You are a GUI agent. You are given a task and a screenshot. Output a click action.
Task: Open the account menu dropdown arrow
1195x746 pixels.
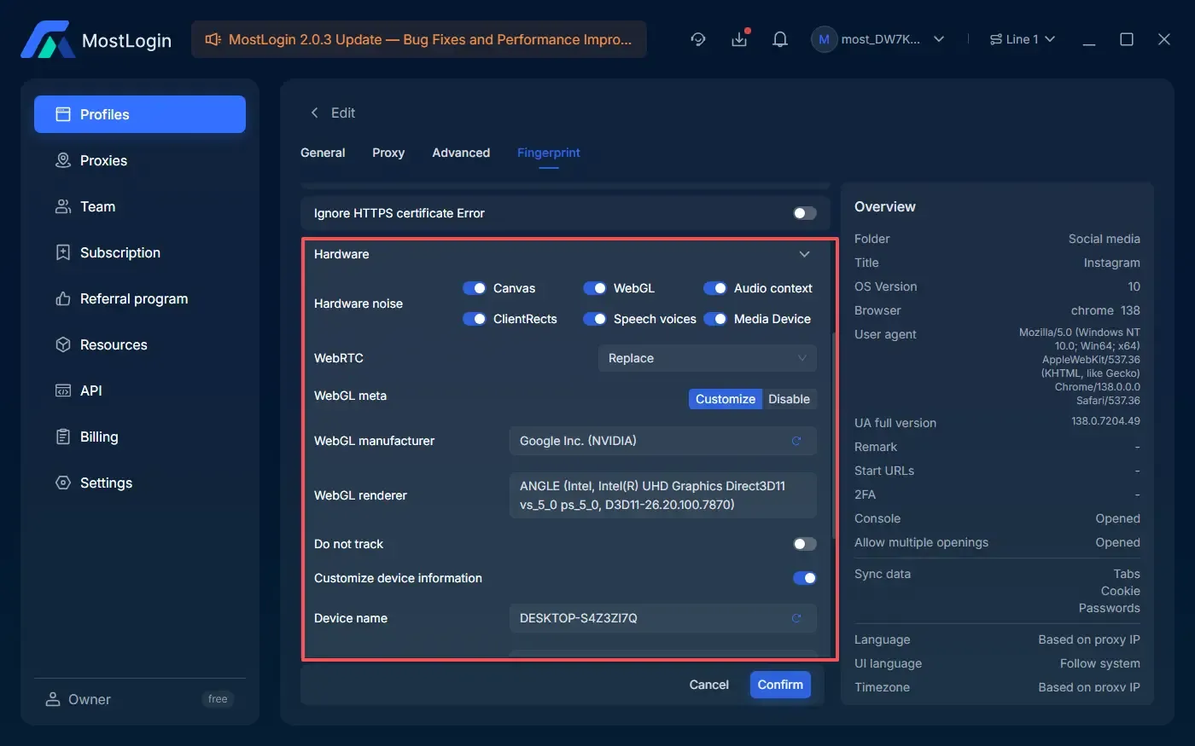point(939,39)
